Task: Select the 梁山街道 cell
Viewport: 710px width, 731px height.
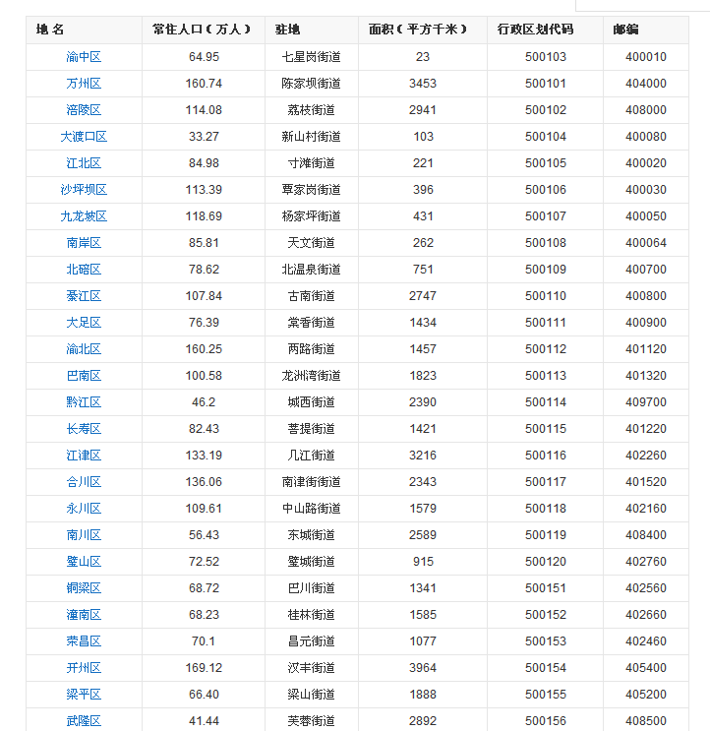Action: (311, 695)
